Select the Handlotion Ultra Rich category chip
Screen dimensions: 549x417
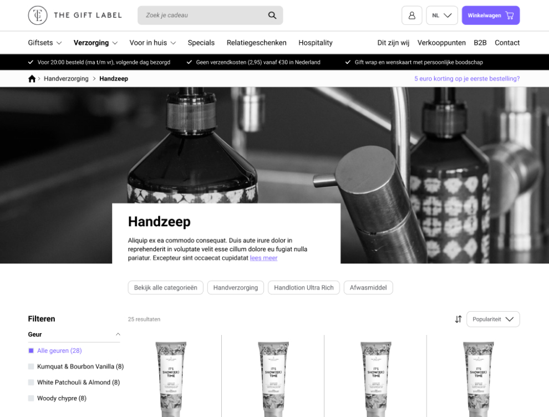click(303, 288)
